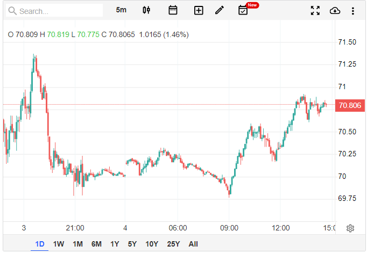
Task: Open the new events calendar icon
Action: 243,10
